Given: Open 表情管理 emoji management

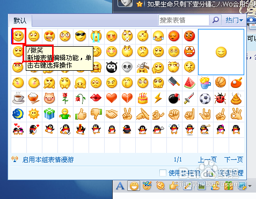Looking at the screenshot, I should point(230,173).
